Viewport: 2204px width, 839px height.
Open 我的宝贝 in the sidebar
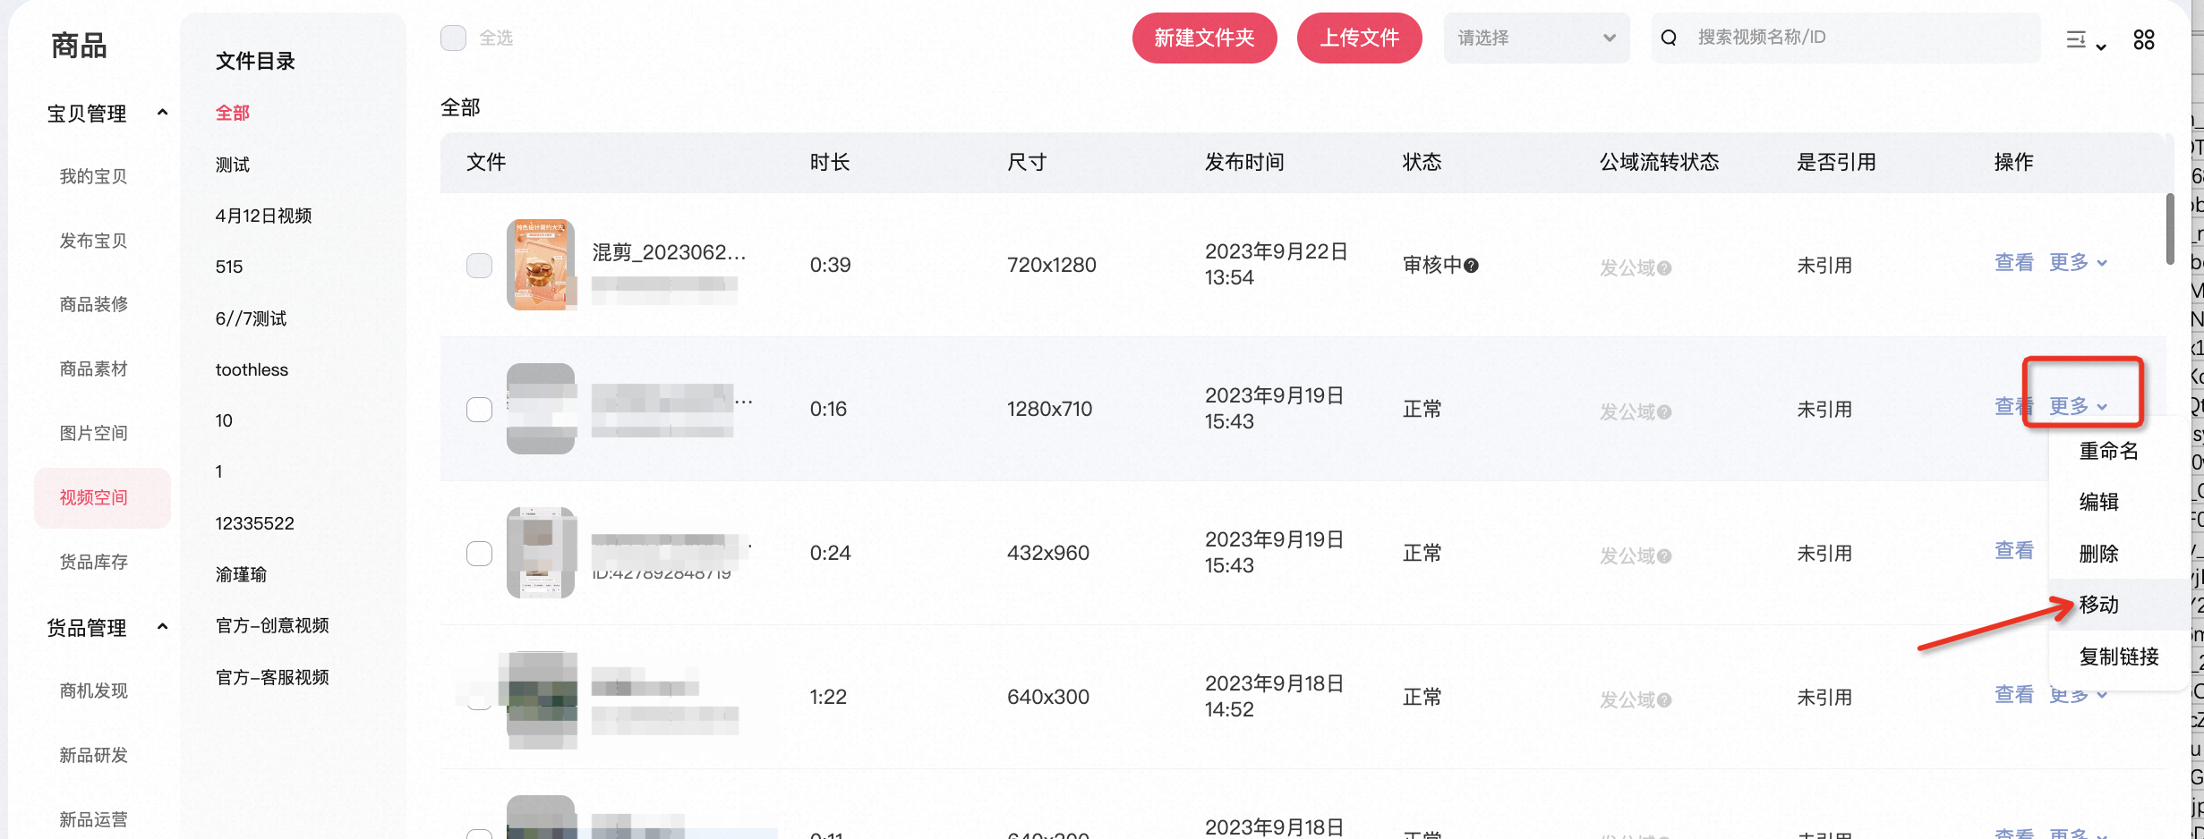(x=93, y=177)
